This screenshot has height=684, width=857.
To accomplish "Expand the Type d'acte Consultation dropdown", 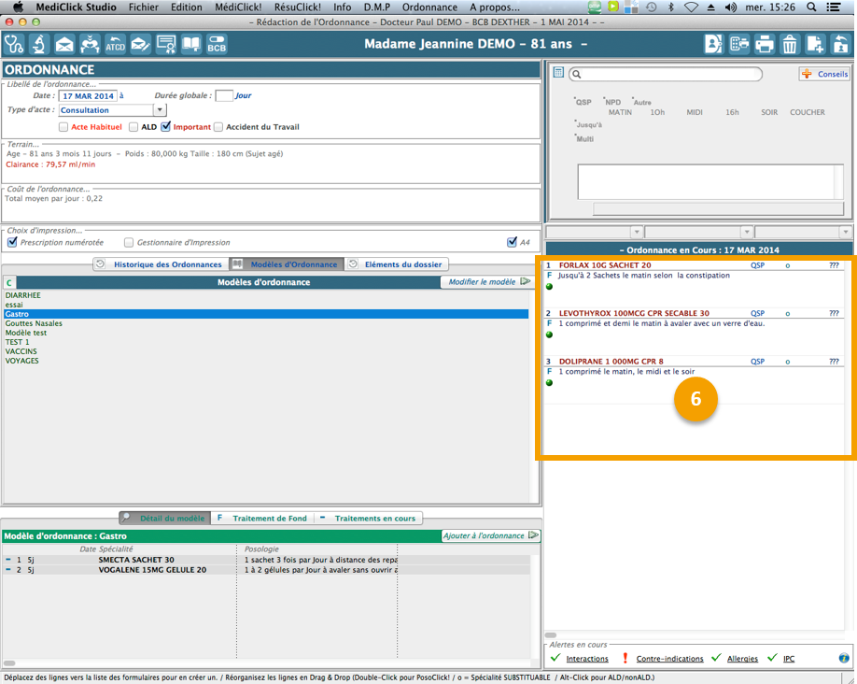I will point(160,110).
